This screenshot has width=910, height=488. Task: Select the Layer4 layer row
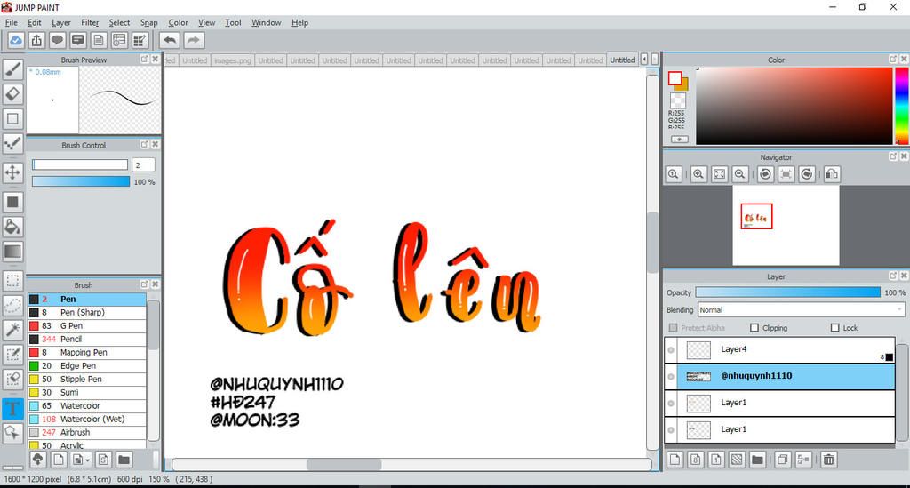(779, 350)
